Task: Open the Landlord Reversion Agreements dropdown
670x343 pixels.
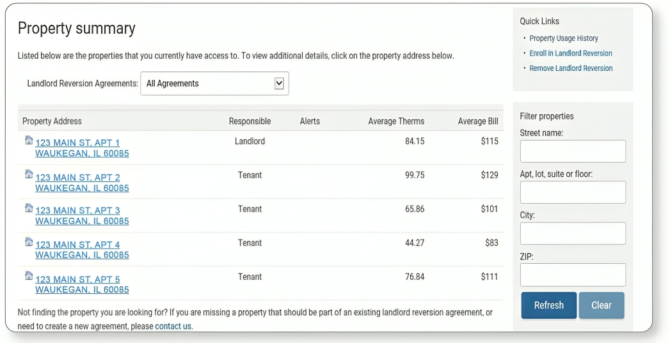Action: point(214,84)
